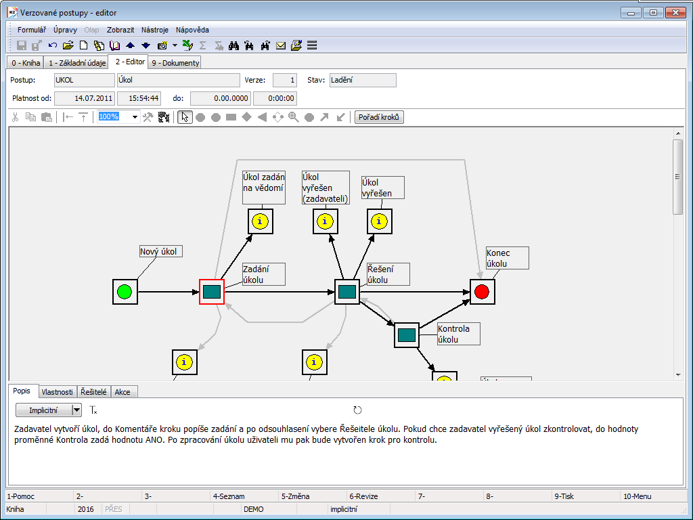Image resolution: width=693 pixels, height=520 pixels.
Task: Select the green start node Nový úkol
Action: click(x=125, y=292)
